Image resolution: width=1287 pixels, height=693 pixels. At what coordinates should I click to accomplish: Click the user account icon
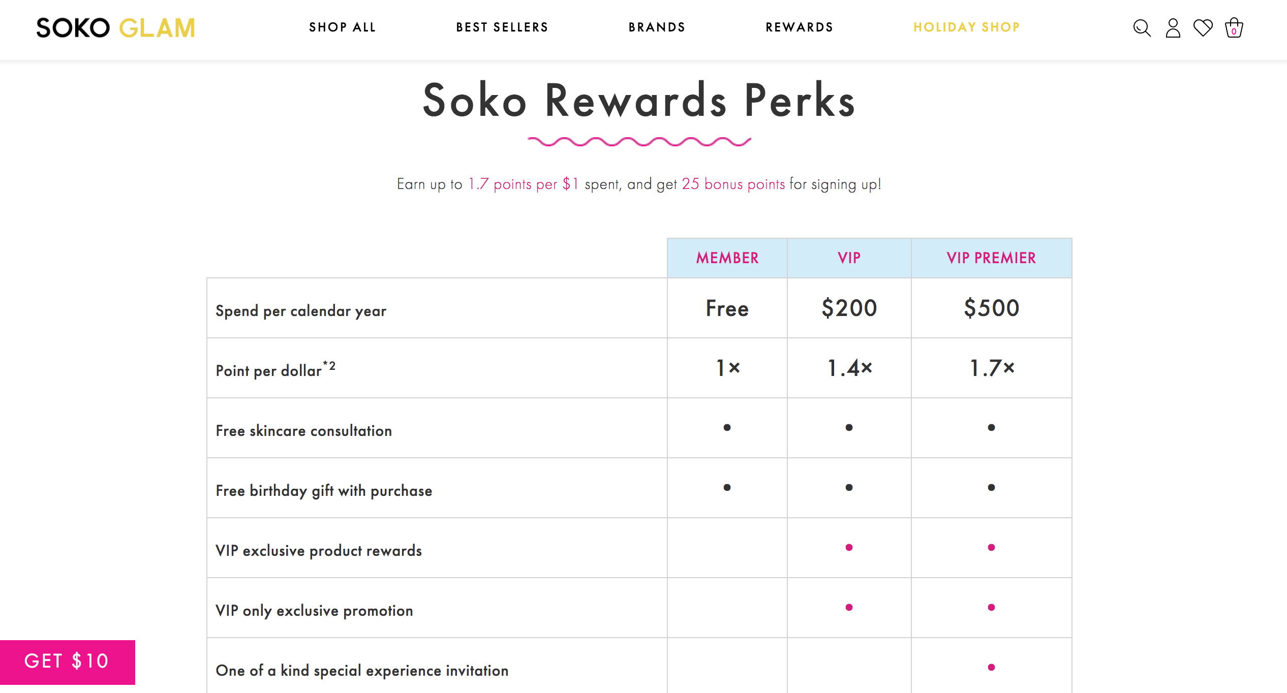[1173, 28]
